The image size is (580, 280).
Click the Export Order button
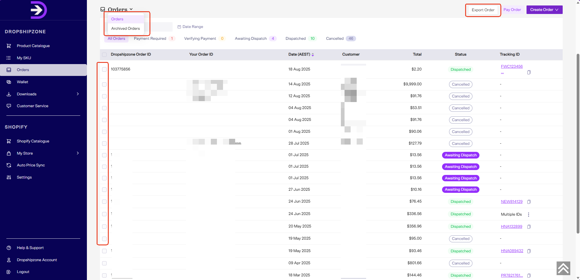pyautogui.click(x=483, y=10)
